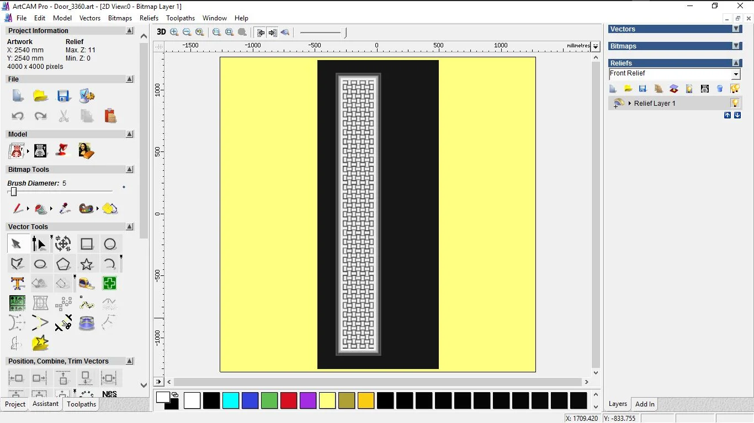Collapse the Bitmap Tools section
This screenshot has height=423, width=754.
click(x=130, y=170)
